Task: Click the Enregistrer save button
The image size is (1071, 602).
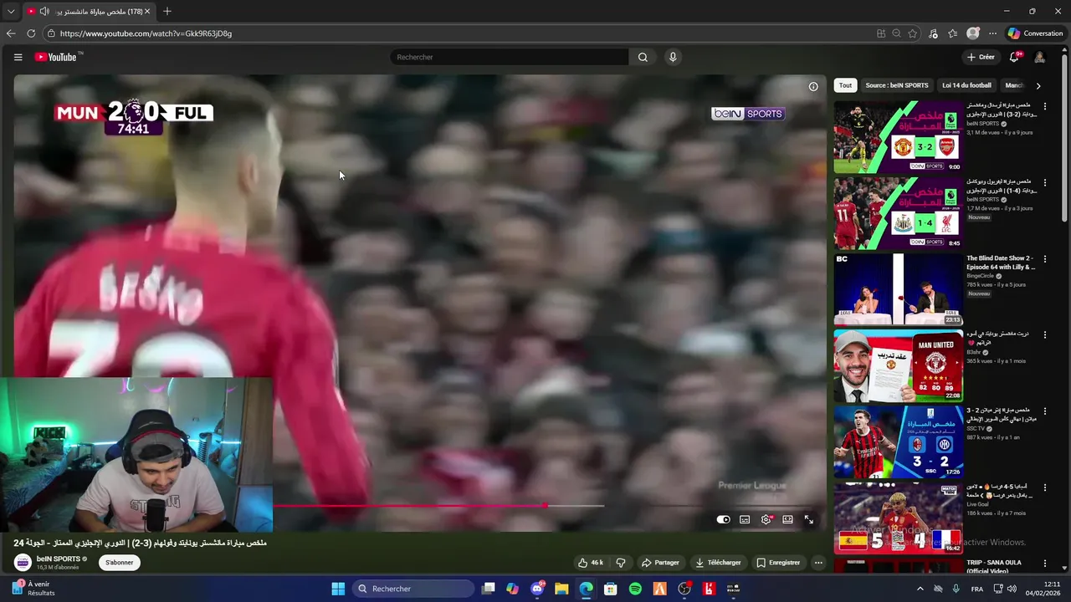Action: tap(778, 563)
